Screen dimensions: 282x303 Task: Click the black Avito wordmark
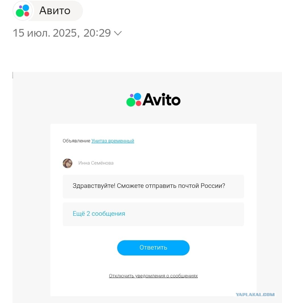point(161,100)
